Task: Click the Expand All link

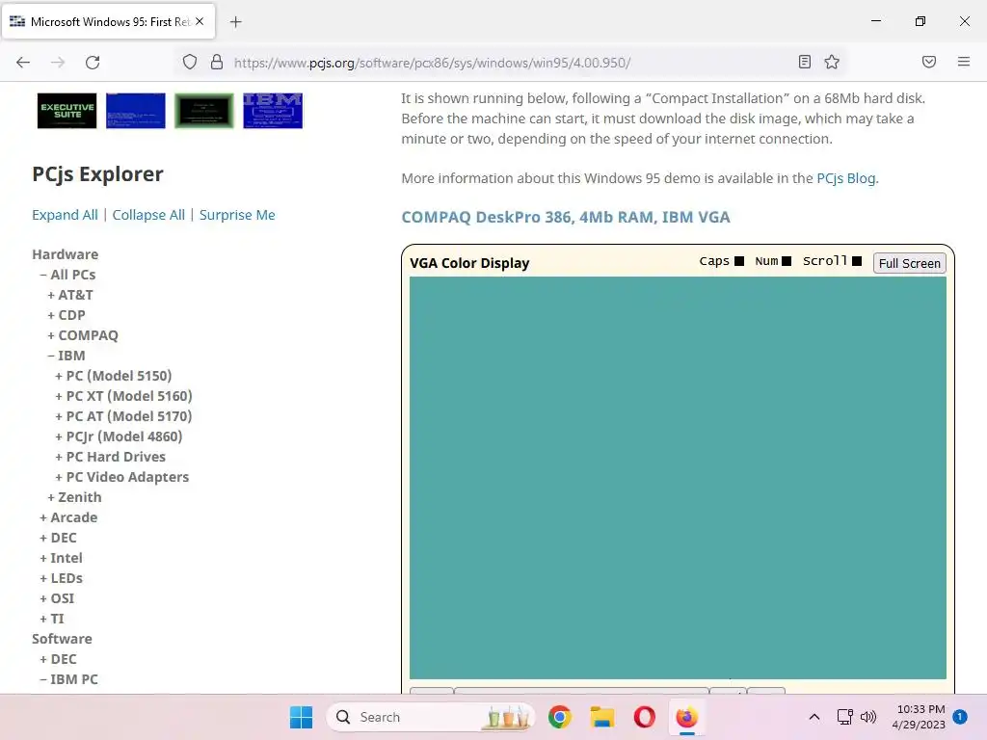Action: 65,215
